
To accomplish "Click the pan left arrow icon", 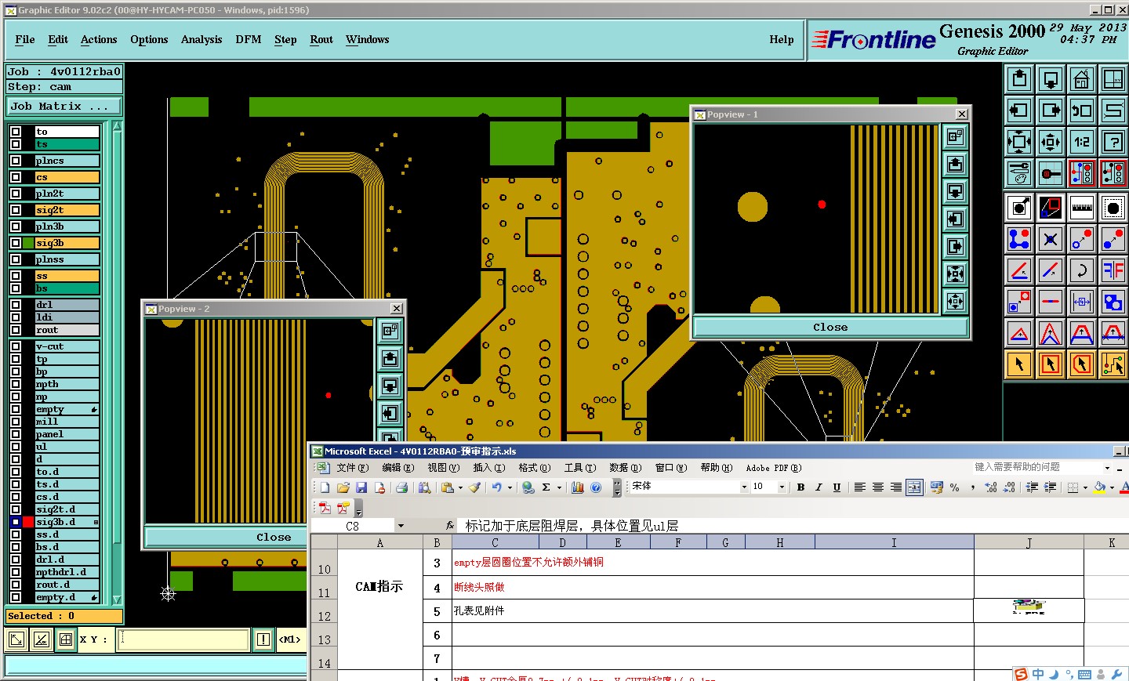I will tap(1019, 110).
